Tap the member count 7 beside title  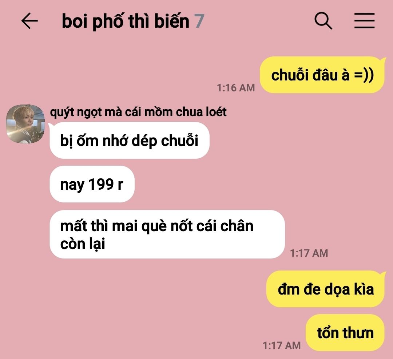(x=199, y=21)
